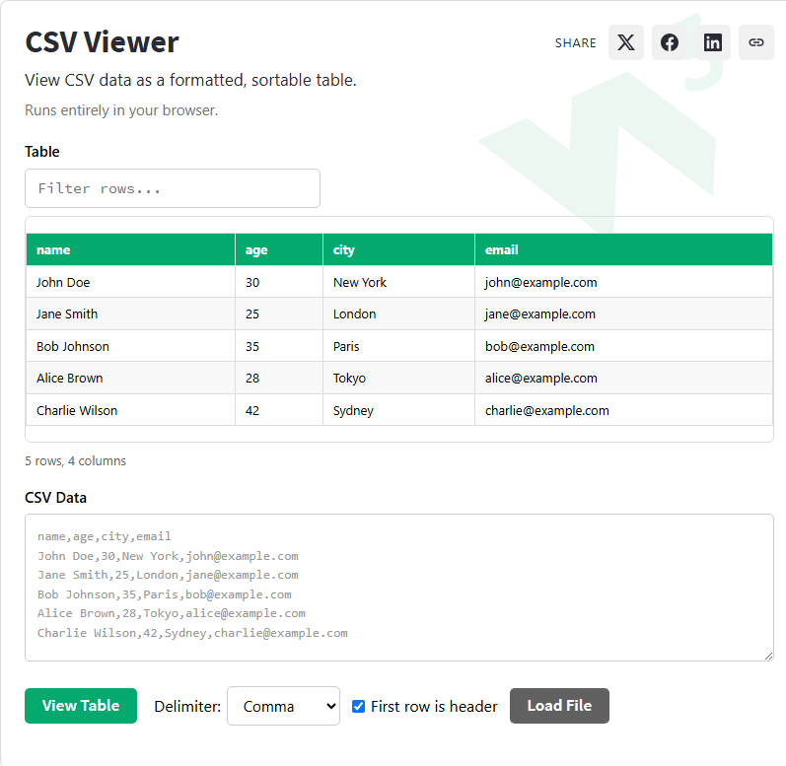Viewport: 786px width, 766px height.
Task: Share on X (Twitter)
Action: [625, 42]
